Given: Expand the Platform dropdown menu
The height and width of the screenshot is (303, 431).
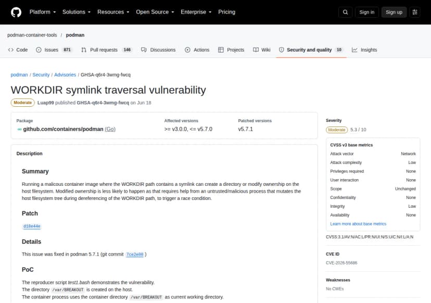Looking at the screenshot, I should coord(43,12).
